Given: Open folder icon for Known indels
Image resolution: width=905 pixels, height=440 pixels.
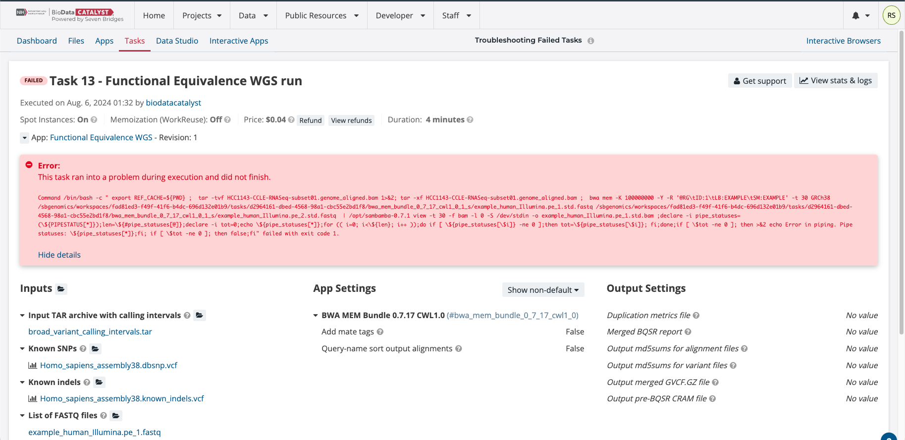Looking at the screenshot, I should pyautogui.click(x=99, y=382).
